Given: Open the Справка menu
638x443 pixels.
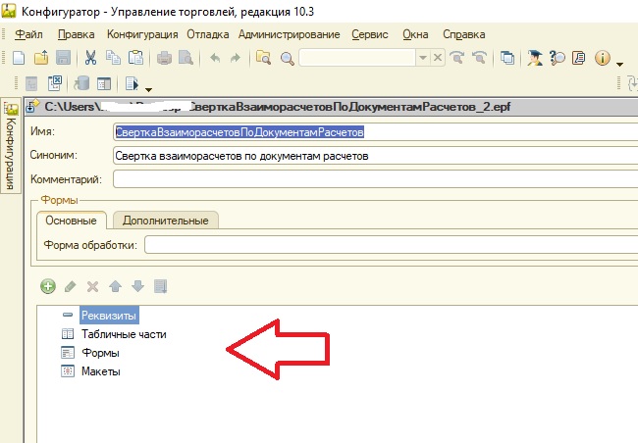Looking at the screenshot, I should tap(464, 34).
